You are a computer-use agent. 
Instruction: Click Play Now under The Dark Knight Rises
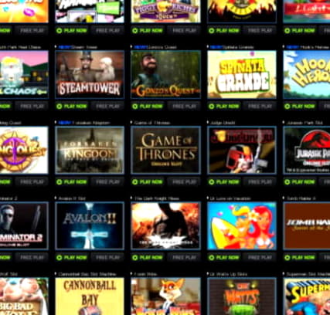(x=148, y=258)
